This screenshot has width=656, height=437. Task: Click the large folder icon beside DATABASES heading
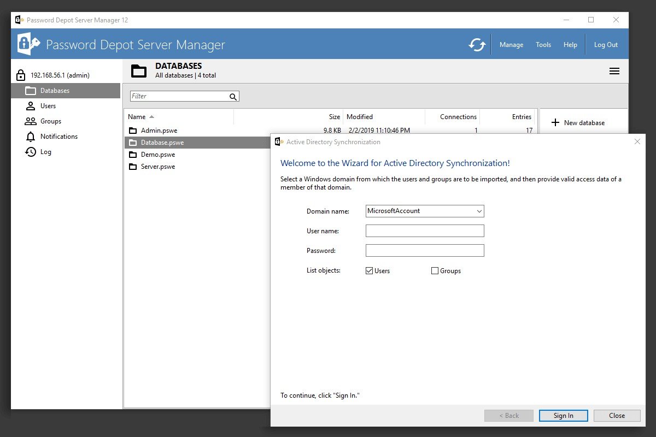tap(139, 71)
